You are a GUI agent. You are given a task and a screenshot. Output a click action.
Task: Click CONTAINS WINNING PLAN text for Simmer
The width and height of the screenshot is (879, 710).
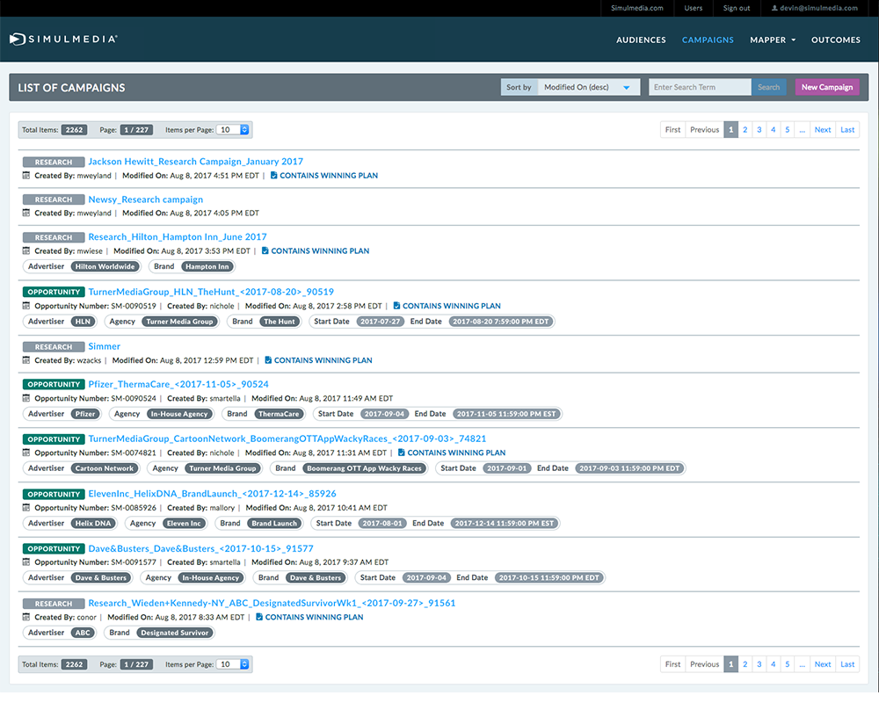click(323, 360)
